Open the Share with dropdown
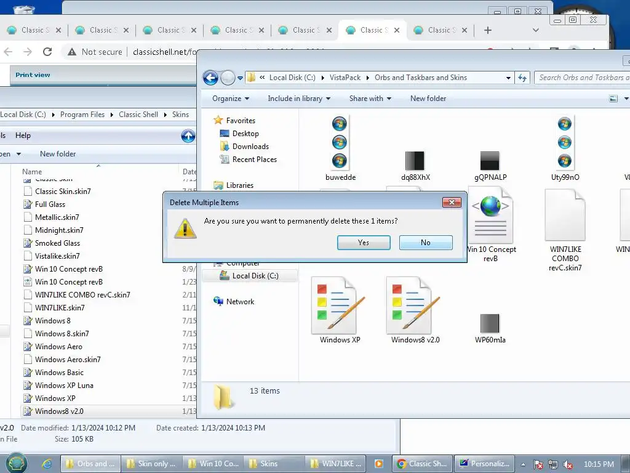The width and height of the screenshot is (630, 473). point(370,99)
